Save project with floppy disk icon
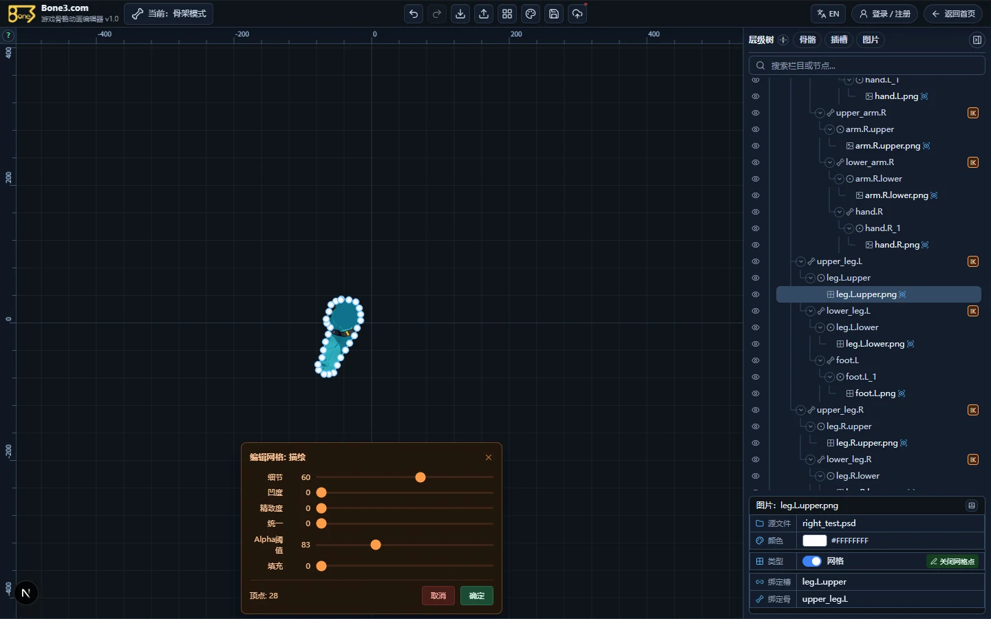Image resolution: width=991 pixels, height=619 pixels. tap(554, 14)
